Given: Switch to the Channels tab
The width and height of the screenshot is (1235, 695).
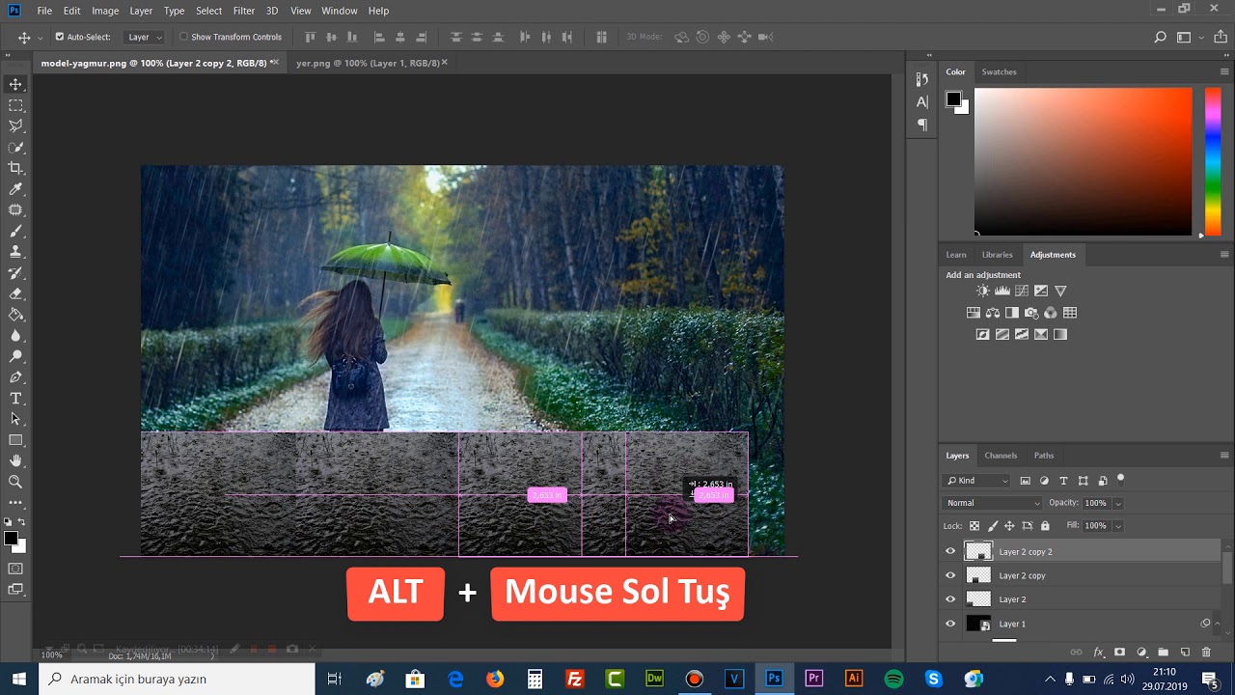Looking at the screenshot, I should (x=1001, y=456).
